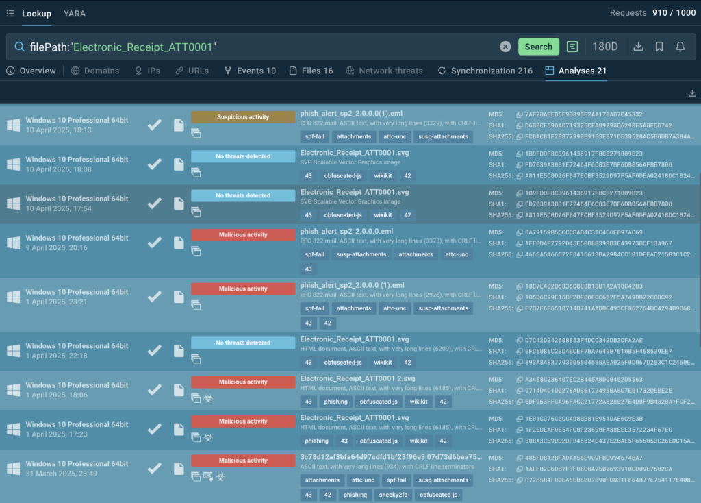Click the export icon above the results list
The width and height of the screenshot is (701, 503).
tap(691, 93)
